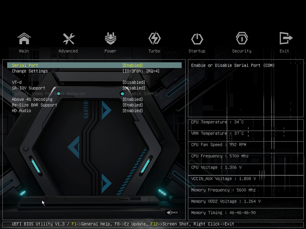Go to the Turbo tab label

point(154,51)
